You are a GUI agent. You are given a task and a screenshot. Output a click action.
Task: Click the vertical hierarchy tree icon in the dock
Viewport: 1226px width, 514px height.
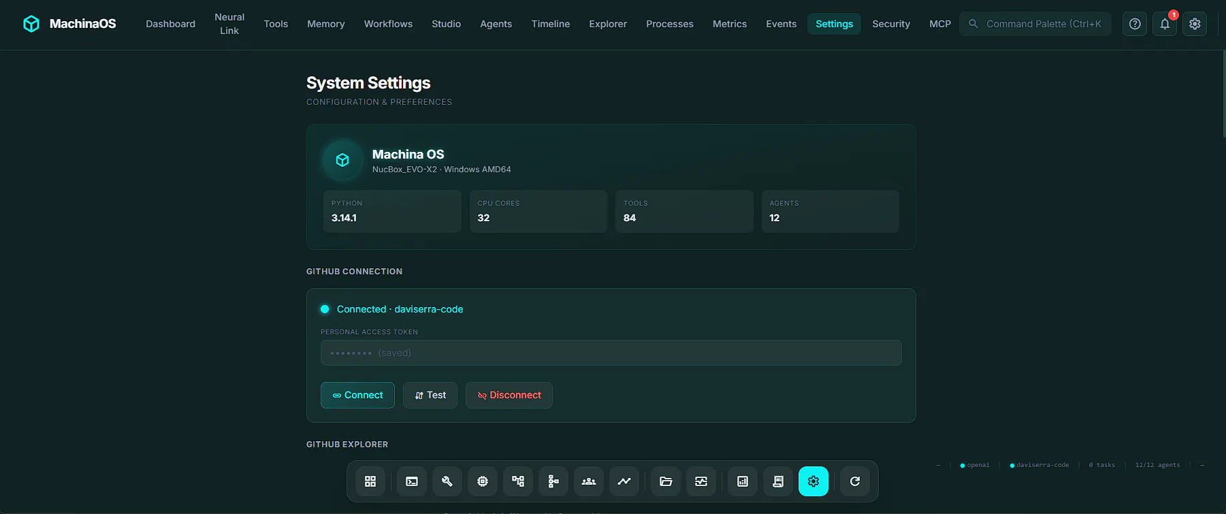coord(553,481)
